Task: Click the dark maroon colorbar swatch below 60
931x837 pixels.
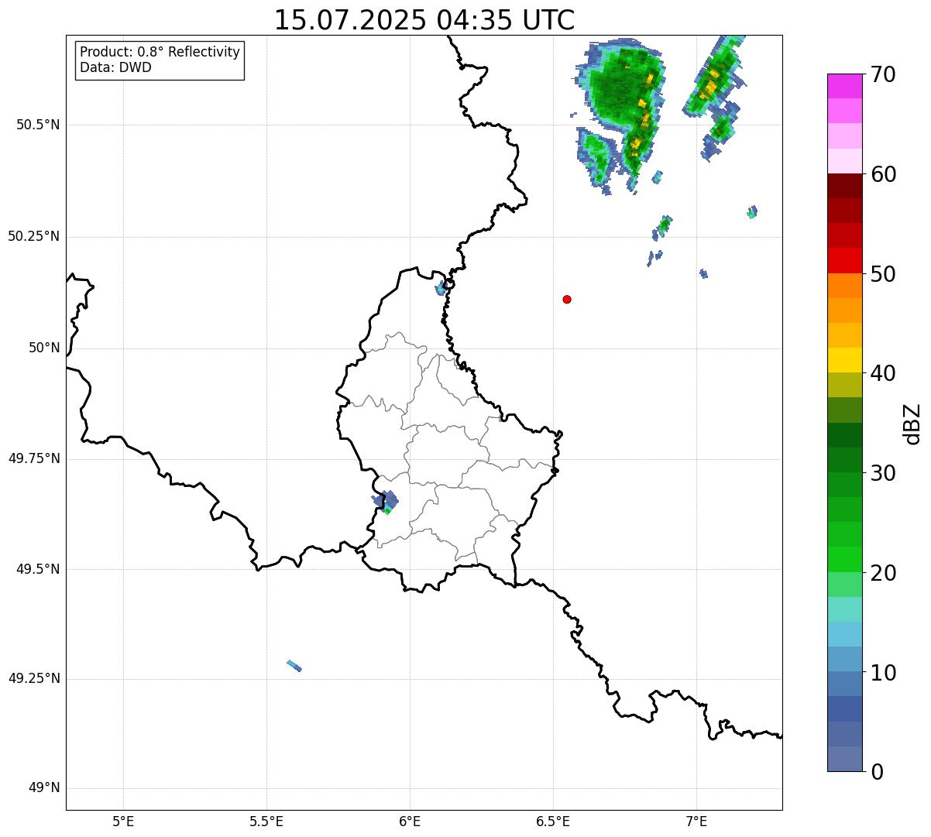Action: tap(844, 186)
